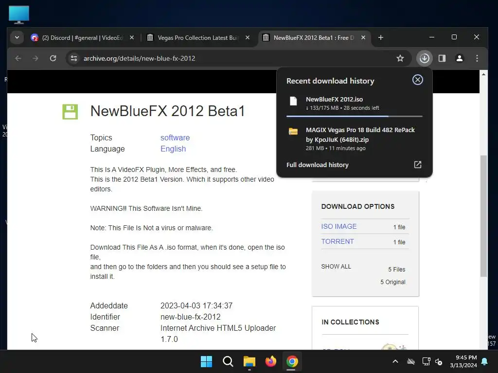Switch to the Discord #general tab
Image resolution: width=498 pixels, height=373 pixels.
tap(82, 38)
